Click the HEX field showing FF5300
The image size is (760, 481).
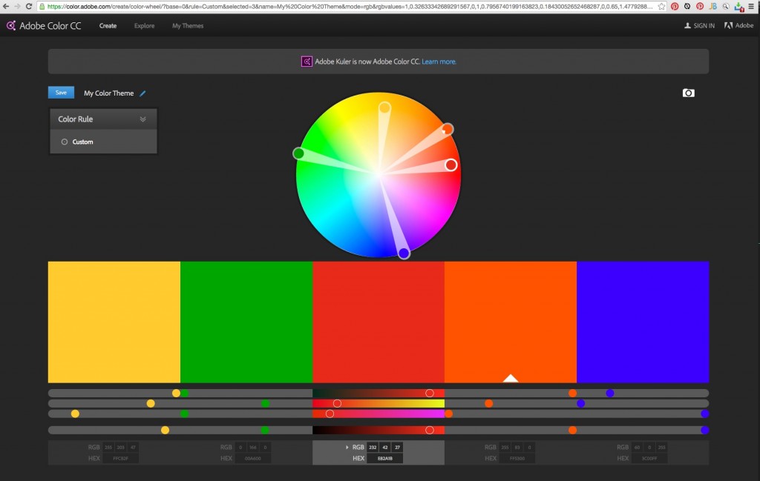point(517,458)
